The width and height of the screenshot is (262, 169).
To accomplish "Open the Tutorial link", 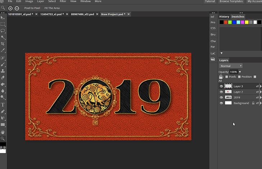I will pyautogui.click(x=210, y=1).
